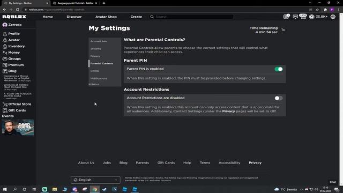Click the Roblox search field
Image resolution: width=343 pixels, height=193 pixels.
pyautogui.click(x=191, y=17)
